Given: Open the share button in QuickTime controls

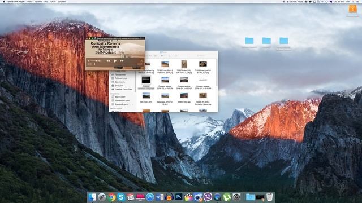Looking at the screenshot, I should pyautogui.click(x=141, y=61).
